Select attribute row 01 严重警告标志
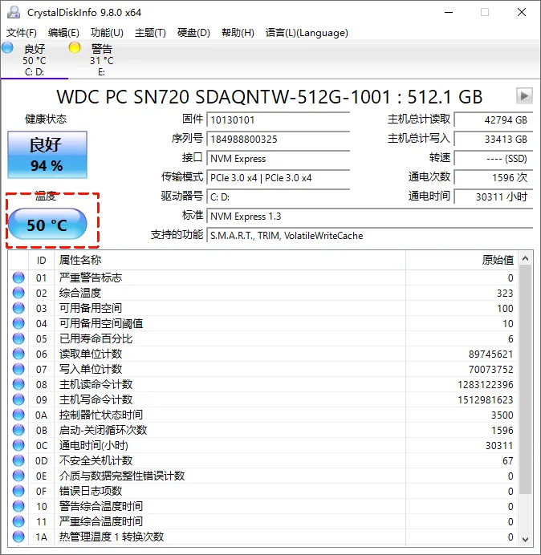The image size is (541, 555). (263, 277)
